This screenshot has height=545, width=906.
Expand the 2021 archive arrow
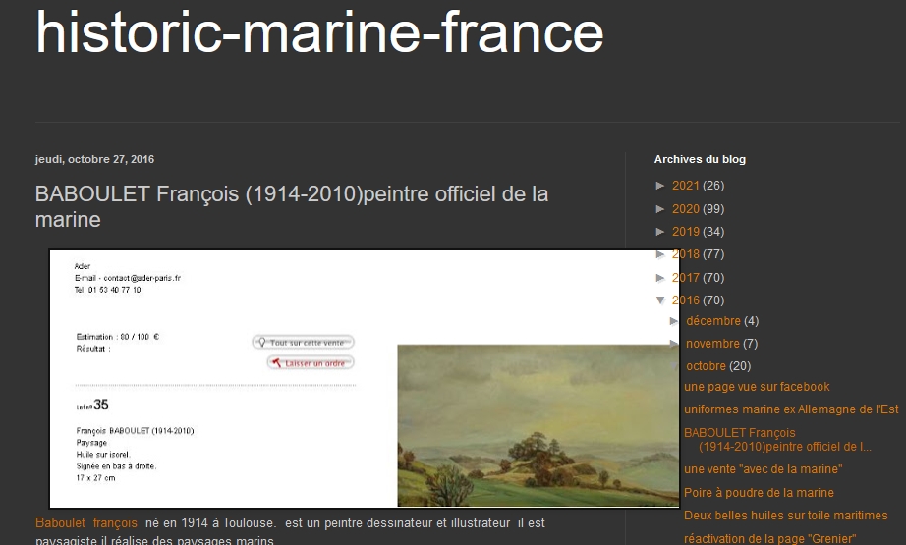pos(660,186)
